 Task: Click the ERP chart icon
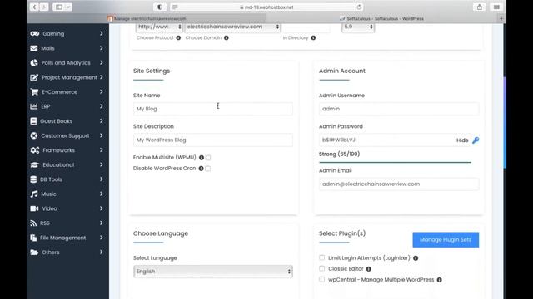coord(33,106)
